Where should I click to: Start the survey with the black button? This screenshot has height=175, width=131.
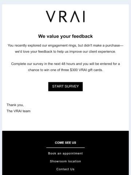(65, 86)
